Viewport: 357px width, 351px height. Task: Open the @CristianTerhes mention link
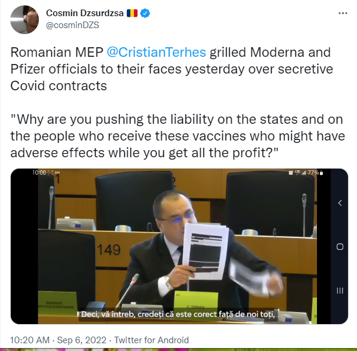pos(157,52)
